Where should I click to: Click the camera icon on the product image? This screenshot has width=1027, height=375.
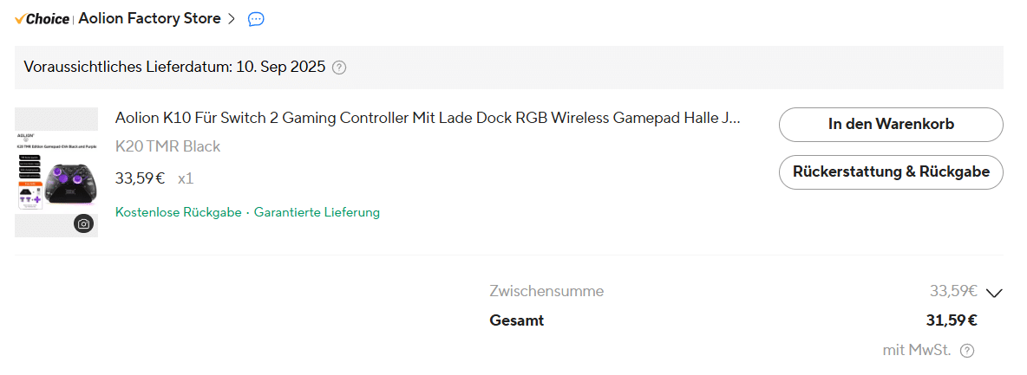click(x=83, y=223)
